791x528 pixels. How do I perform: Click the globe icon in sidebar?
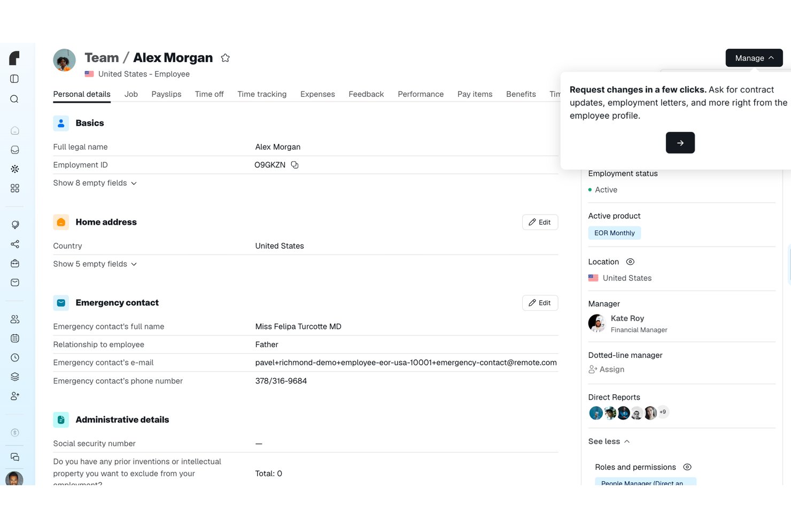click(x=15, y=225)
